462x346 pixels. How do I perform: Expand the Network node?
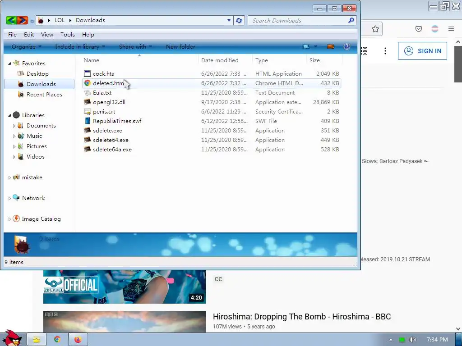point(9,198)
